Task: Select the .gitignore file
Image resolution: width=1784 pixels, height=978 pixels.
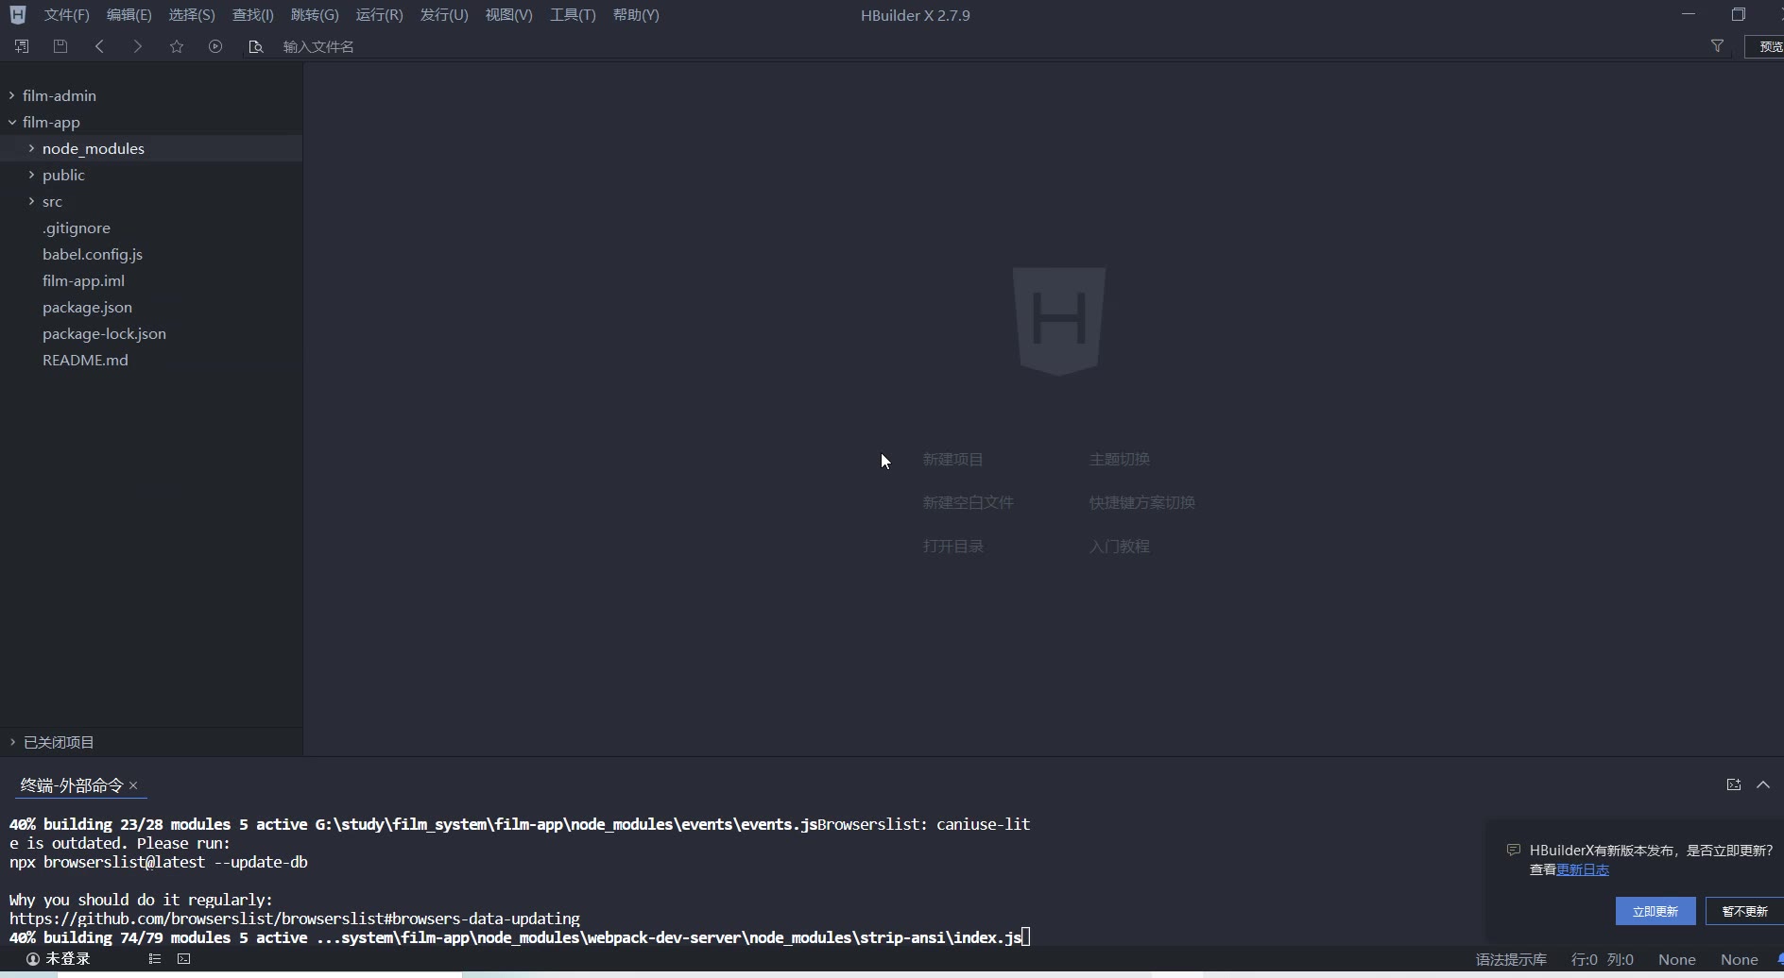Action: [77, 228]
